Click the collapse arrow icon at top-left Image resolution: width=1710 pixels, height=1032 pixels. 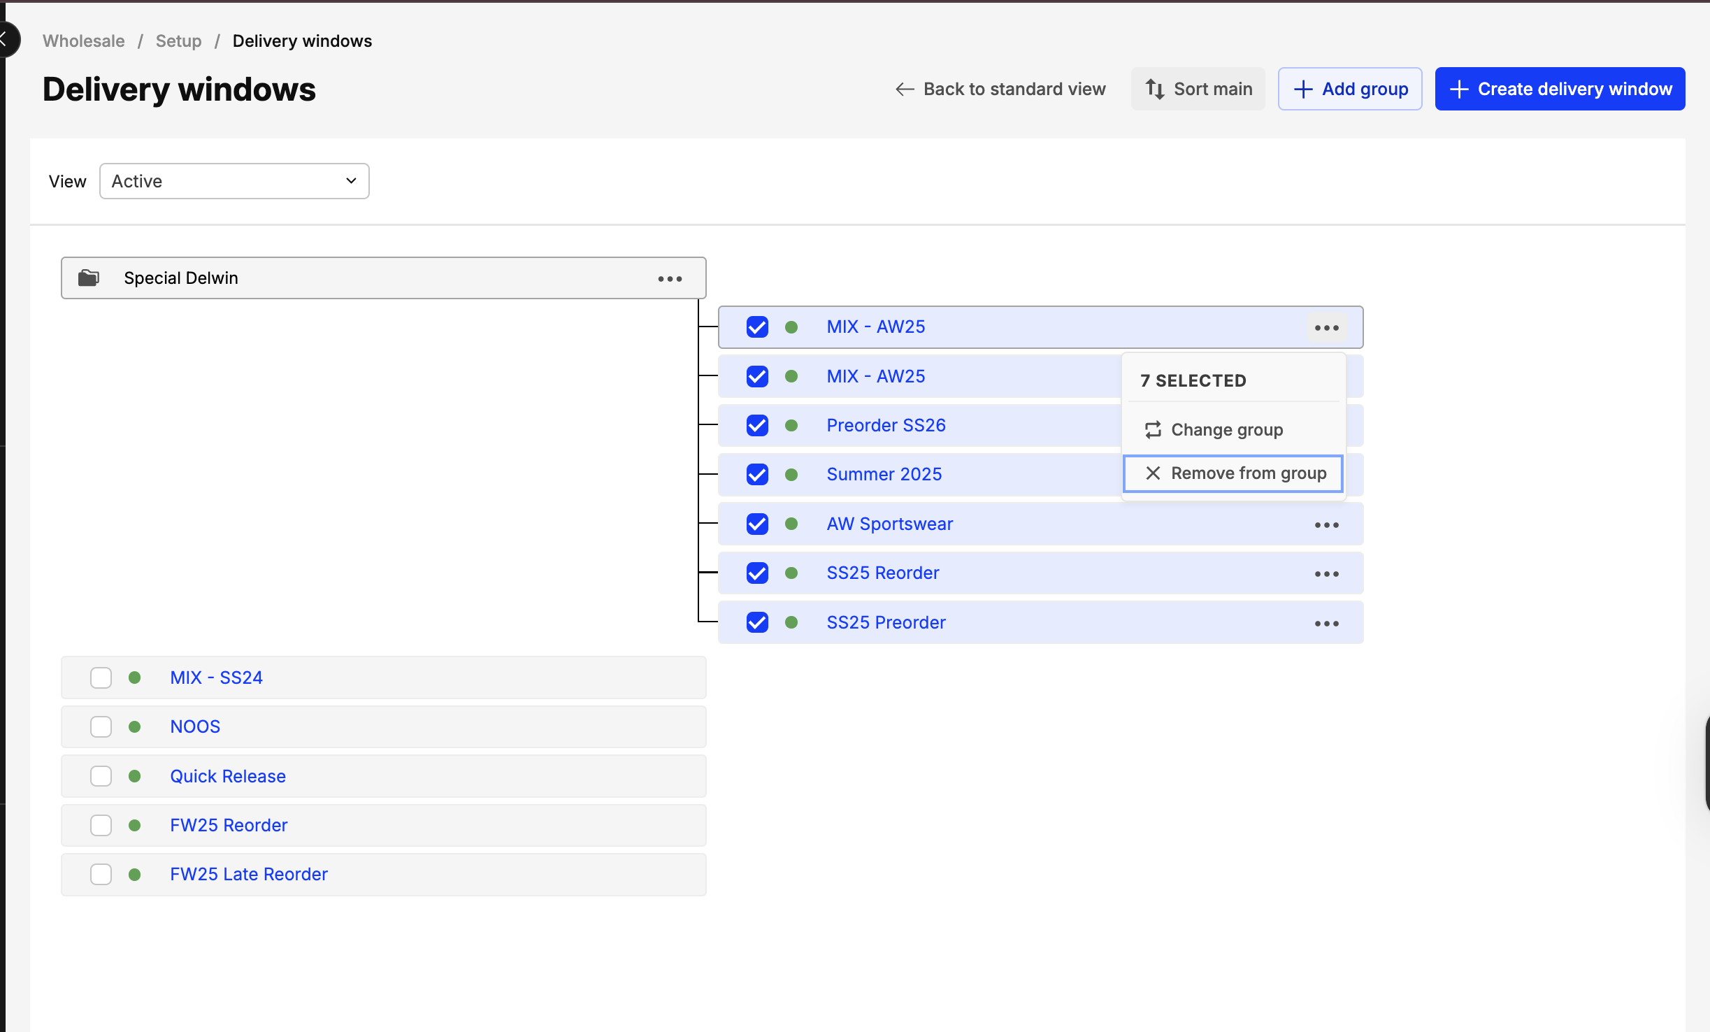(x=6, y=38)
